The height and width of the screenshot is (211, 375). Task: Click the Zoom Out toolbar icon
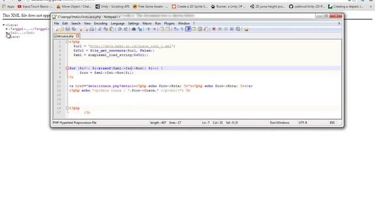click(x=154, y=29)
